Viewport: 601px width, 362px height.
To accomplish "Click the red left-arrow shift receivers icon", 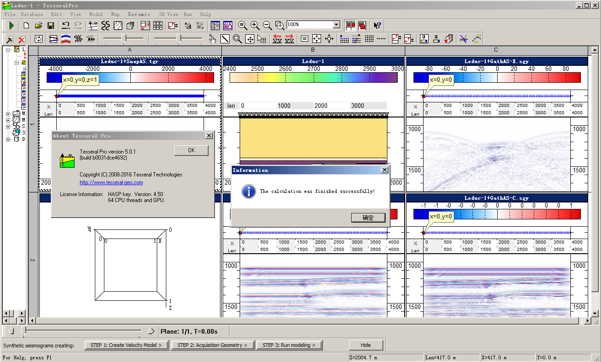I will [277, 39].
